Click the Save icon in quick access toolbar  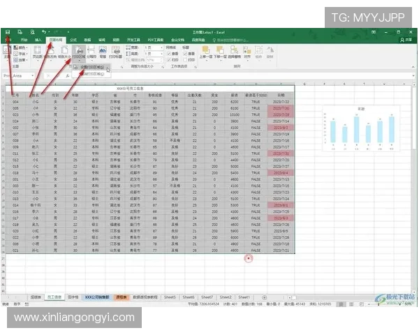pyautogui.click(x=8, y=32)
